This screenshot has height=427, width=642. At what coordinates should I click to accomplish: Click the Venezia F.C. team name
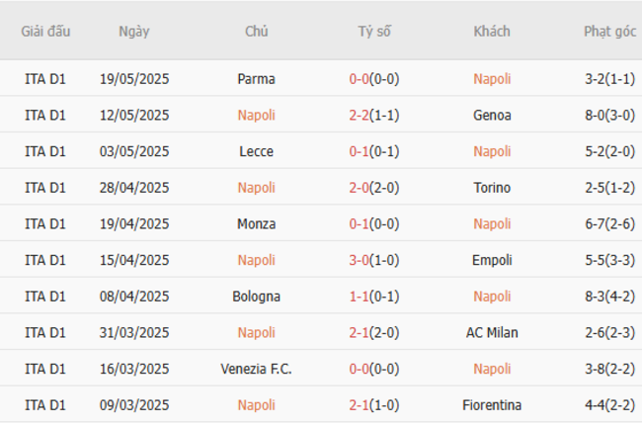pos(257,369)
